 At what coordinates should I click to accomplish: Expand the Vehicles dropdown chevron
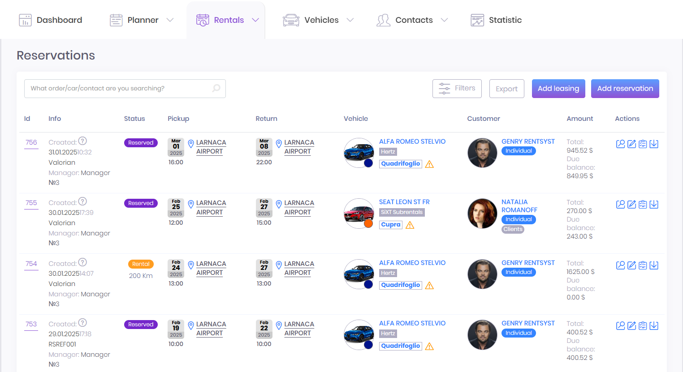tap(350, 20)
